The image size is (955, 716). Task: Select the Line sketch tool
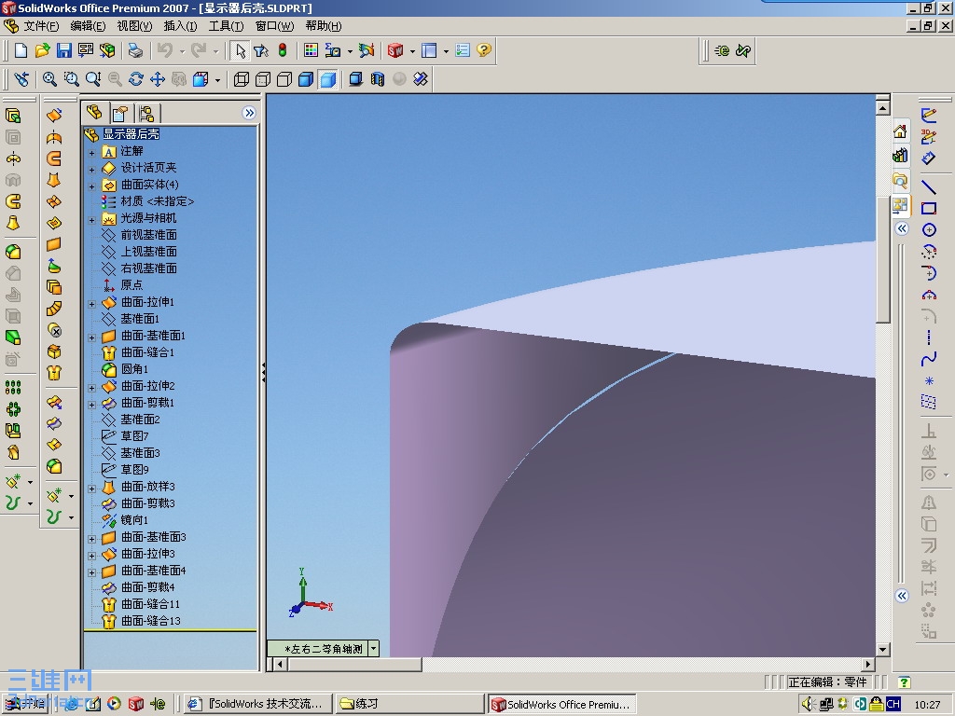[928, 186]
